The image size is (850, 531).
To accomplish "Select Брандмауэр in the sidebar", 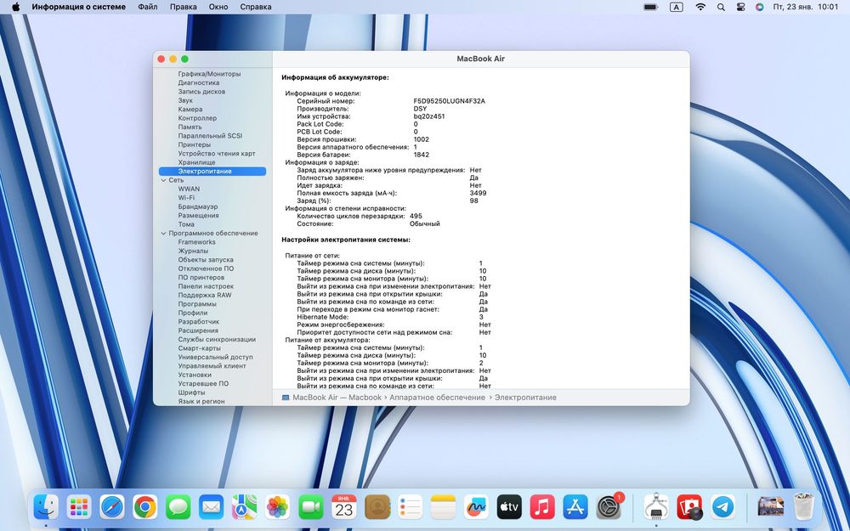I will [x=198, y=206].
